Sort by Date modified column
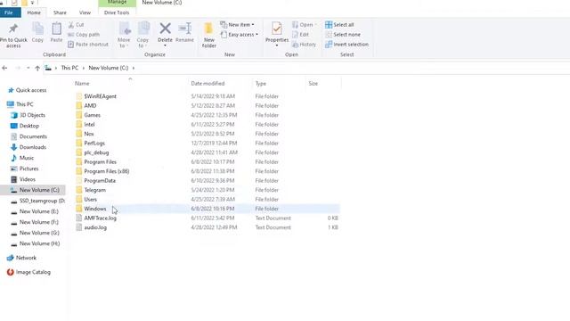The width and height of the screenshot is (570, 321). pyautogui.click(x=208, y=84)
